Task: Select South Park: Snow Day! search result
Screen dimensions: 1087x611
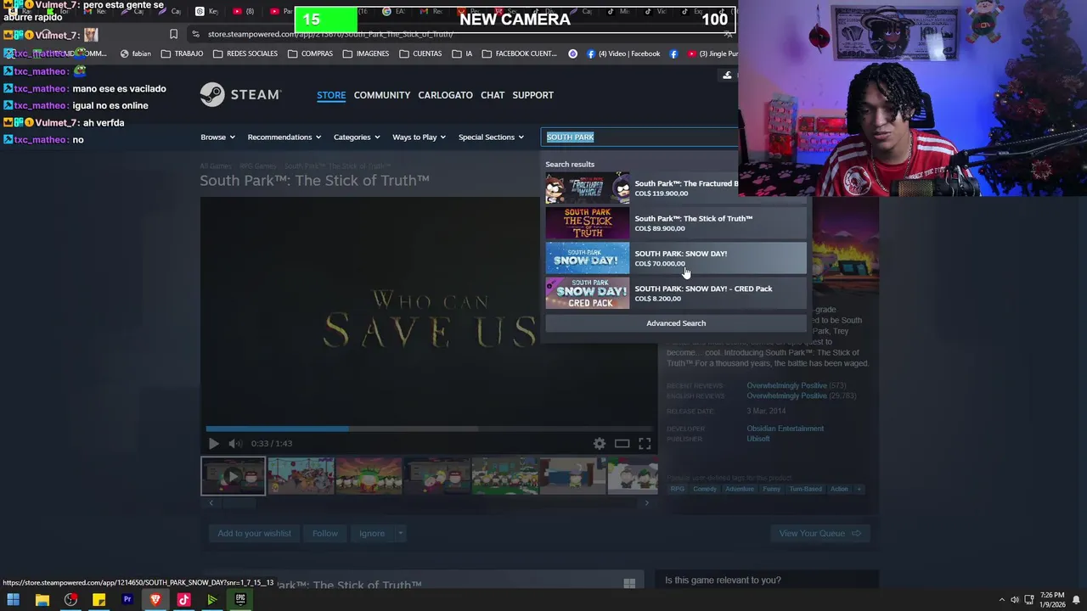Action: [x=676, y=258]
